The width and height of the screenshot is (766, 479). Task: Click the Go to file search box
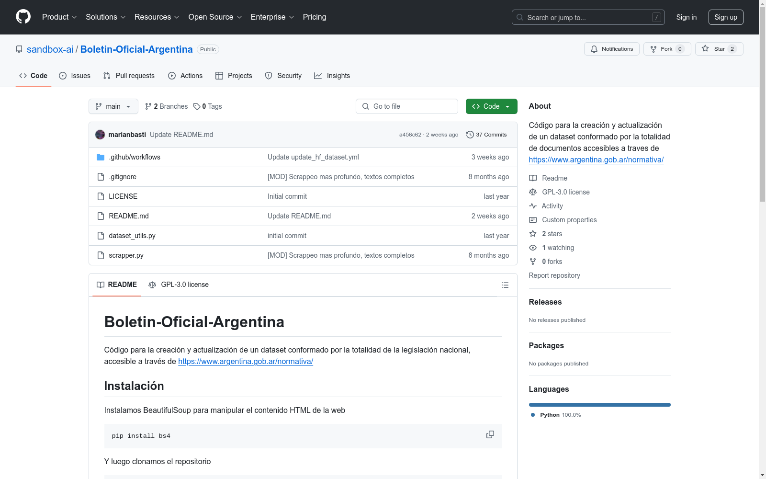[x=407, y=106]
